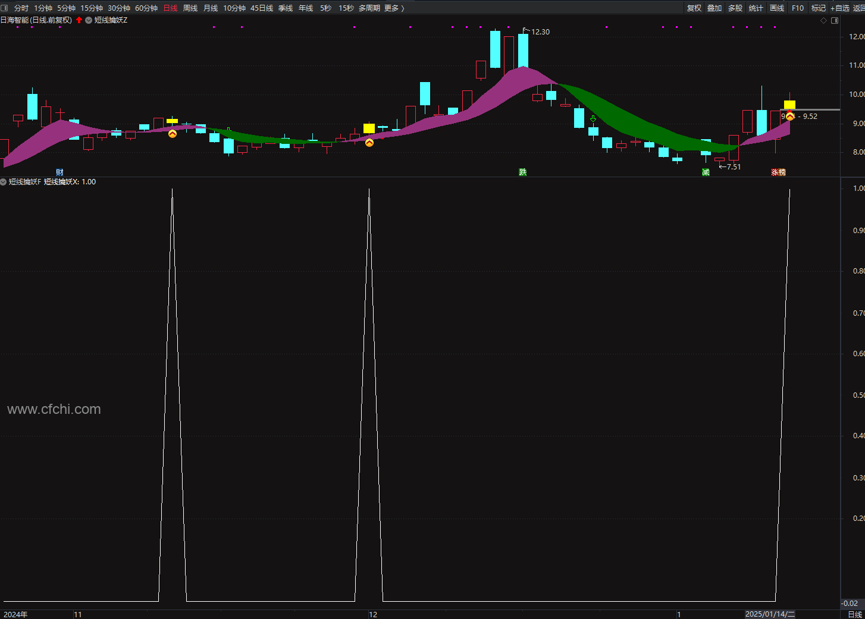Select the 15秒 period tab
The image size is (865, 619).
point(346,8)
